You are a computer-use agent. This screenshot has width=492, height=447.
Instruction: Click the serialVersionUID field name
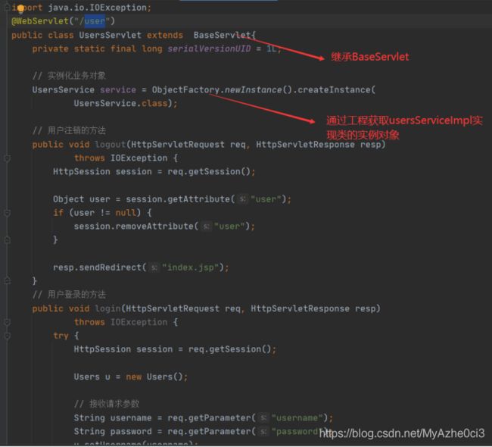pyautogui.click(x=209, y=48)
